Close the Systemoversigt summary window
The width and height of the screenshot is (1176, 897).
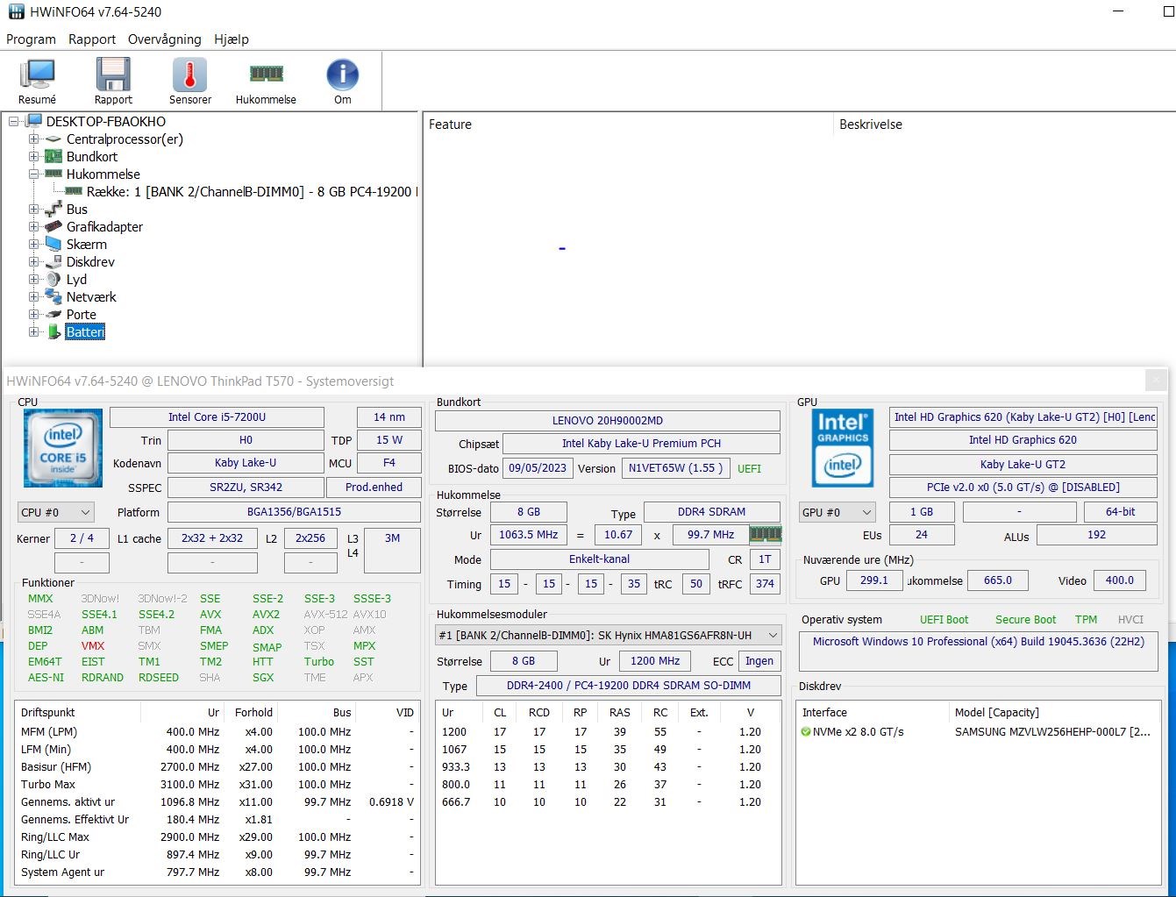point(1156,380)
